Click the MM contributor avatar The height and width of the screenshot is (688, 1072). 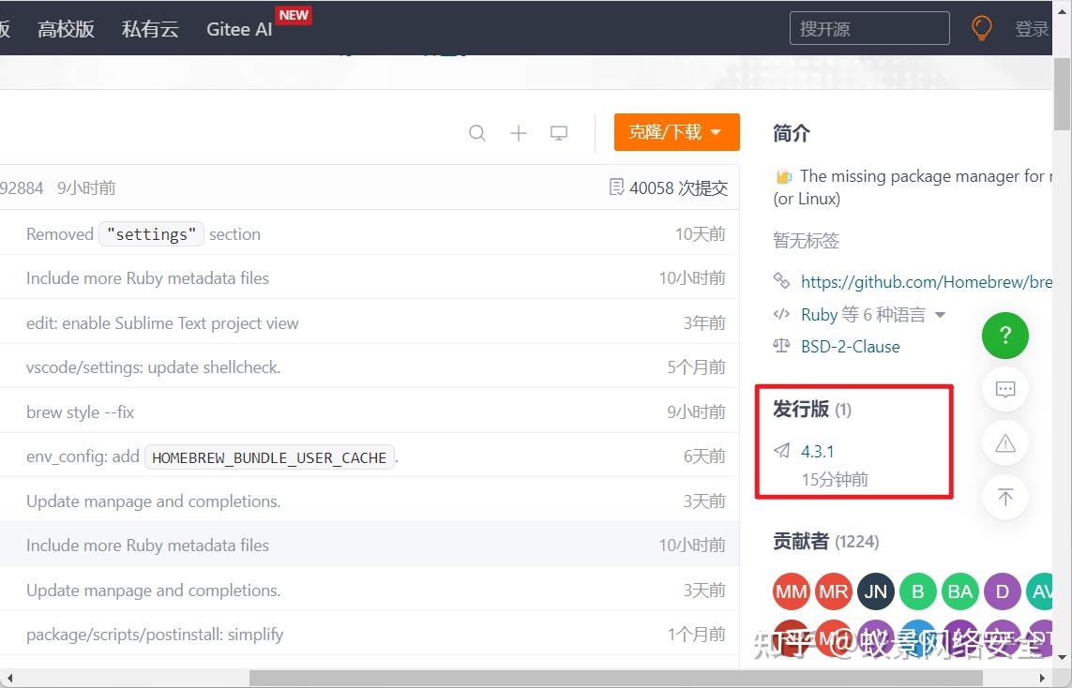tap(791, 591)
